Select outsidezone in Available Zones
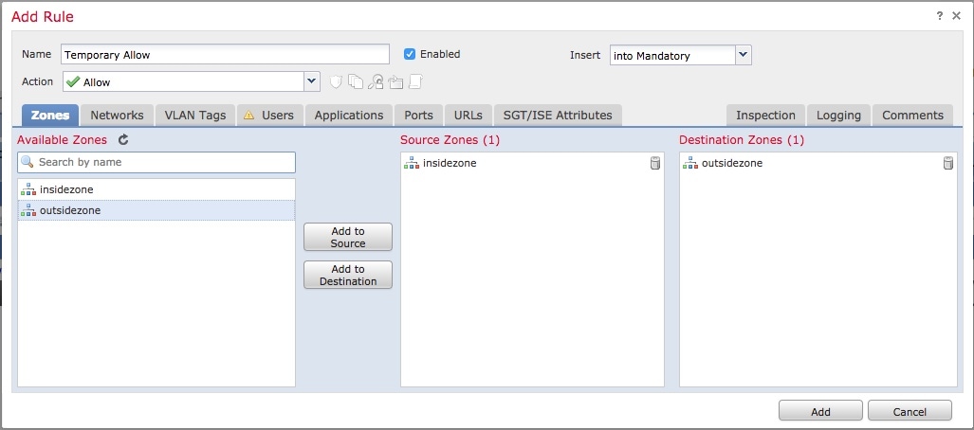Screen dimensions: 974x430 point(156,211)
